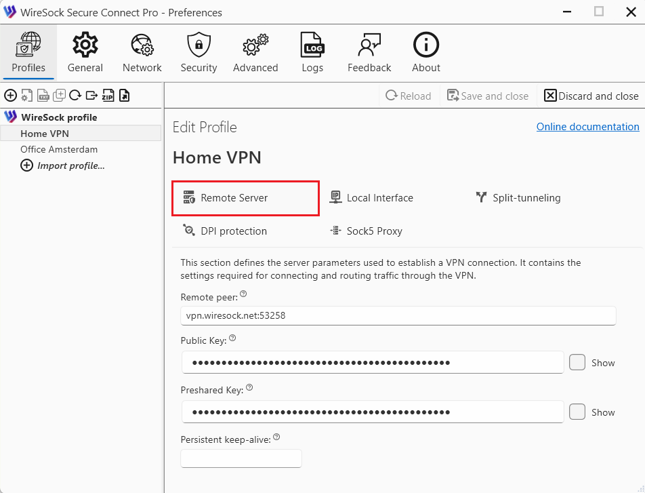Discard changes and close the editor
Screen dimensions: 645x493
coord(590,96)
